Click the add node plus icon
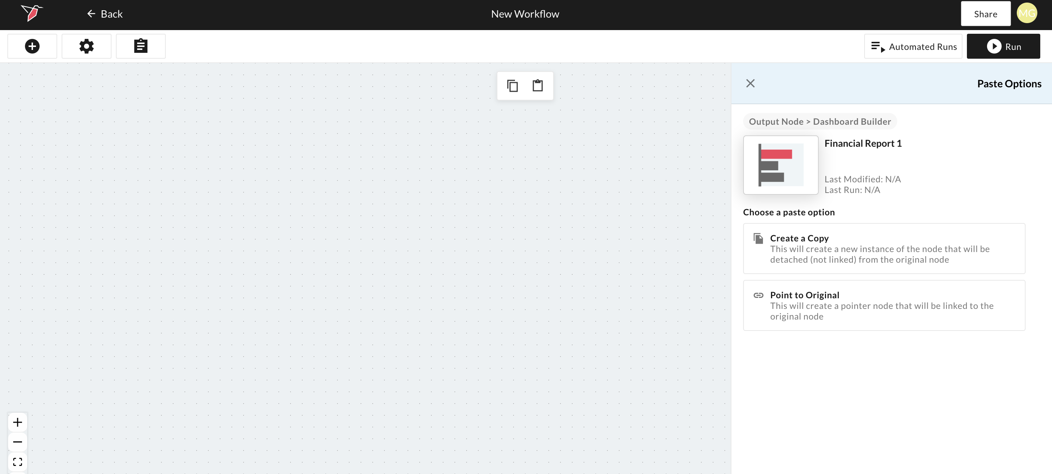 [32, 46]
